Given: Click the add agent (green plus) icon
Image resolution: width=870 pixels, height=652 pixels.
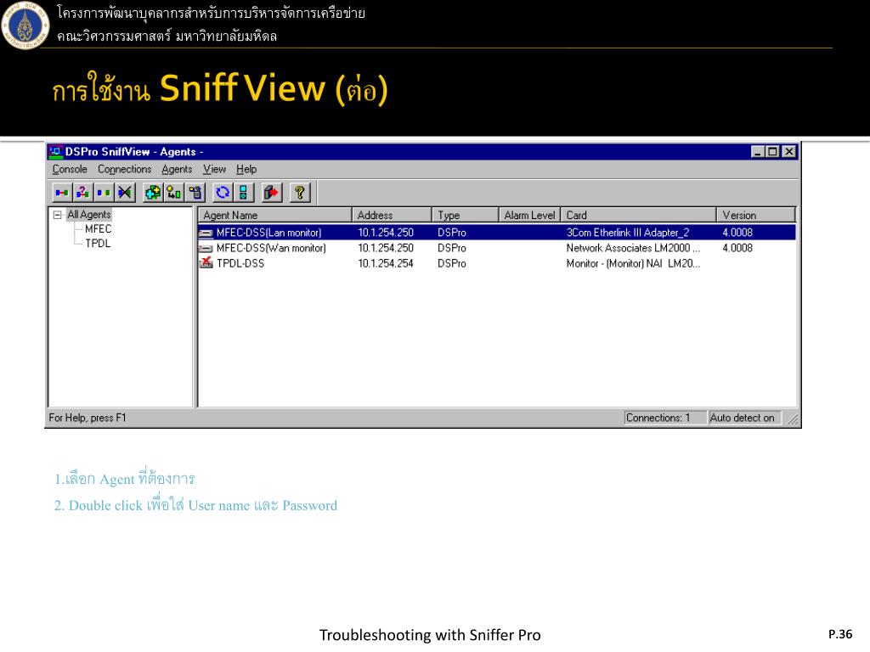Looking at the screenshot, I should click(153, 193).
